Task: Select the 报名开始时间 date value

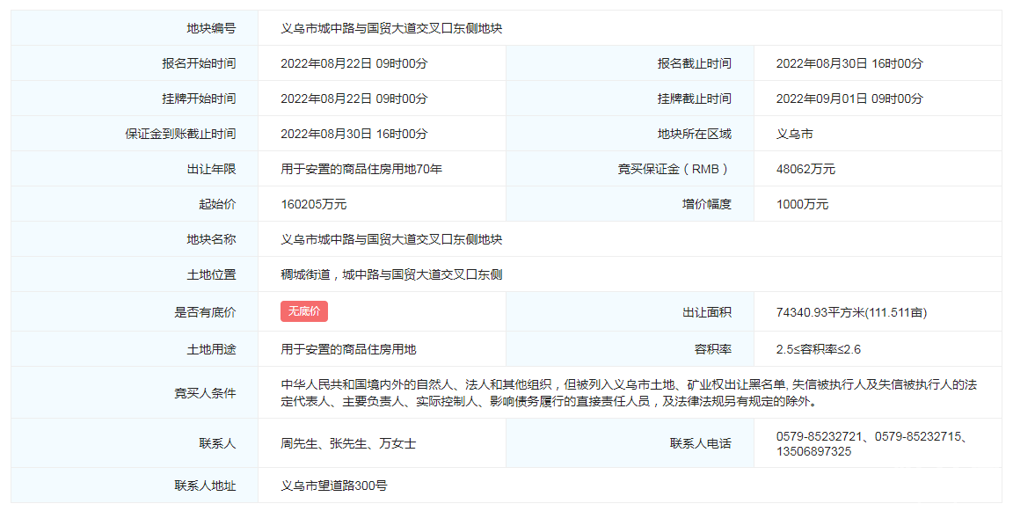Action: (353, 63)
